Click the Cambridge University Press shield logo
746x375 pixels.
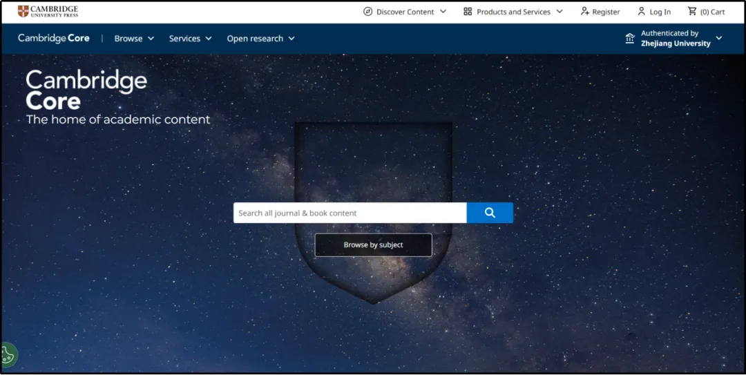pyautogui.click(x=23, y=12)
